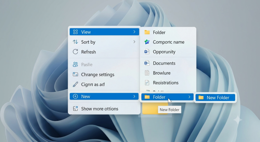Click the folder icon beside New Folder flyout
This screenshot has height=142, width=260.
pos(201,97)
